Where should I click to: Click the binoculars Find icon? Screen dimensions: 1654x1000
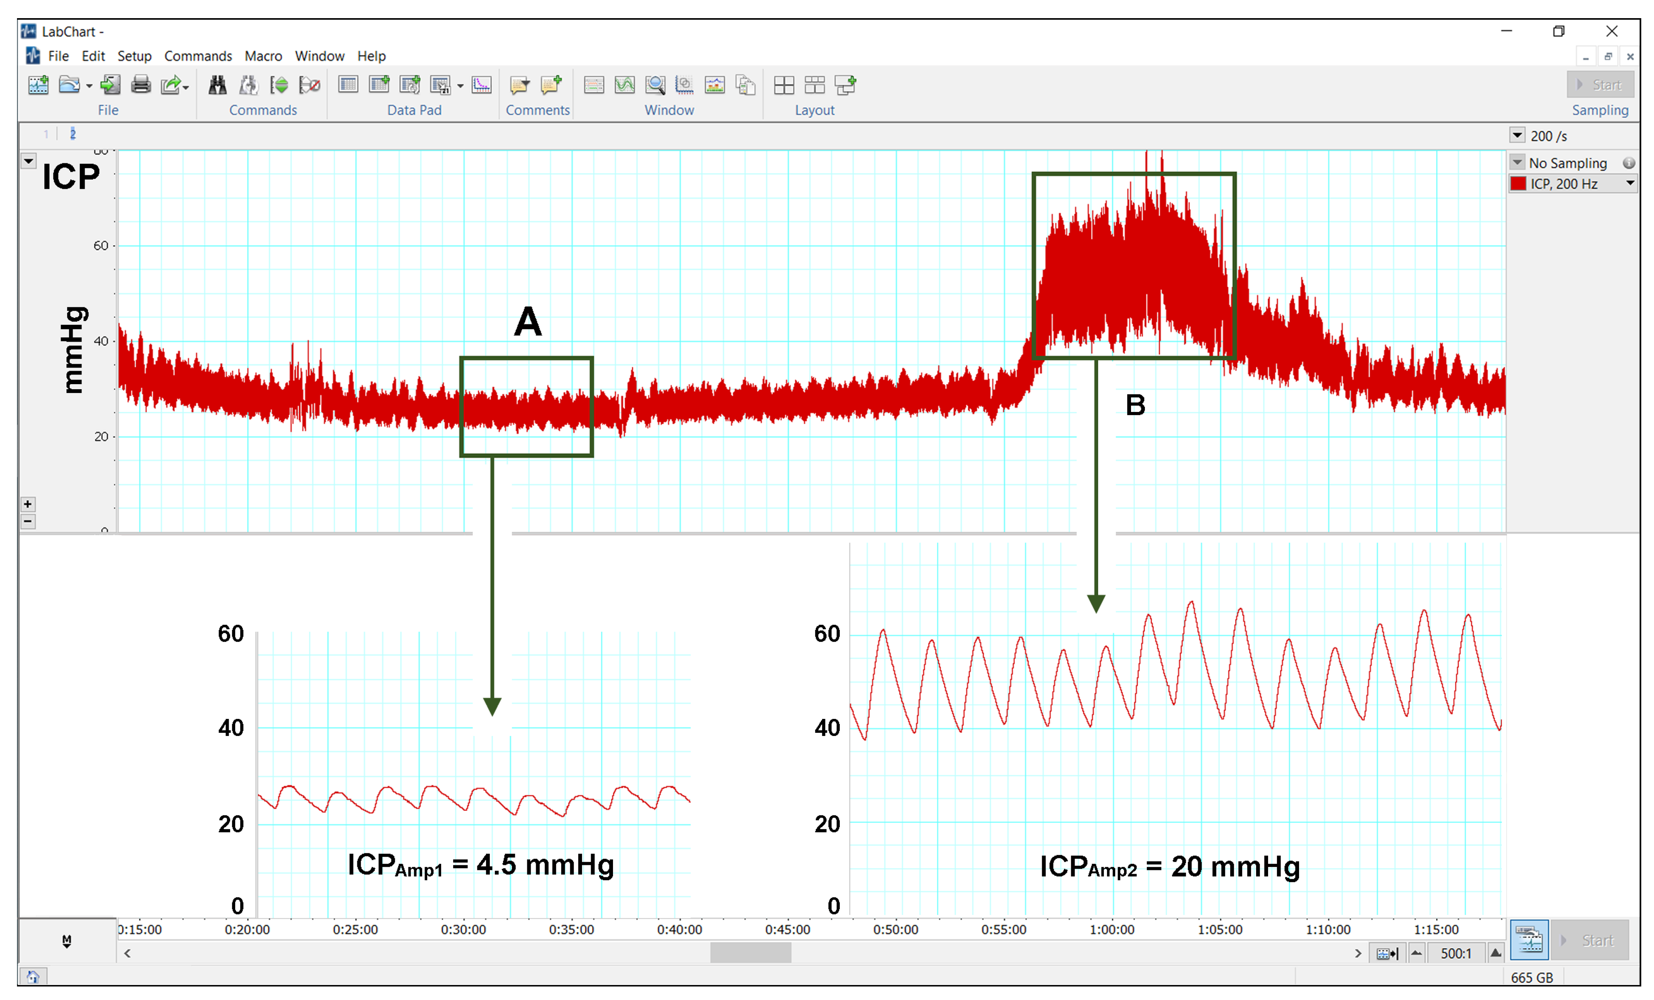point(217,85)
